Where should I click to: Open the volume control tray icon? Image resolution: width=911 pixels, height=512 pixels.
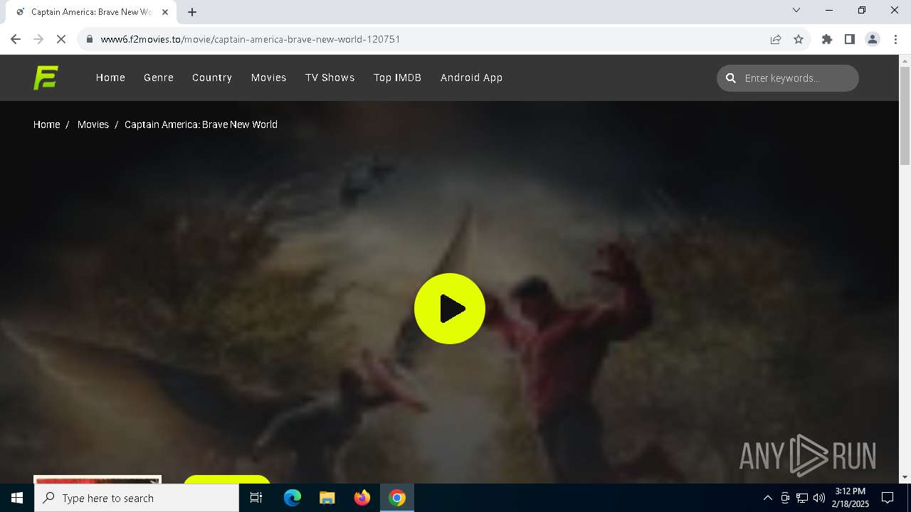pyautogui.click(x=819, y=498)
